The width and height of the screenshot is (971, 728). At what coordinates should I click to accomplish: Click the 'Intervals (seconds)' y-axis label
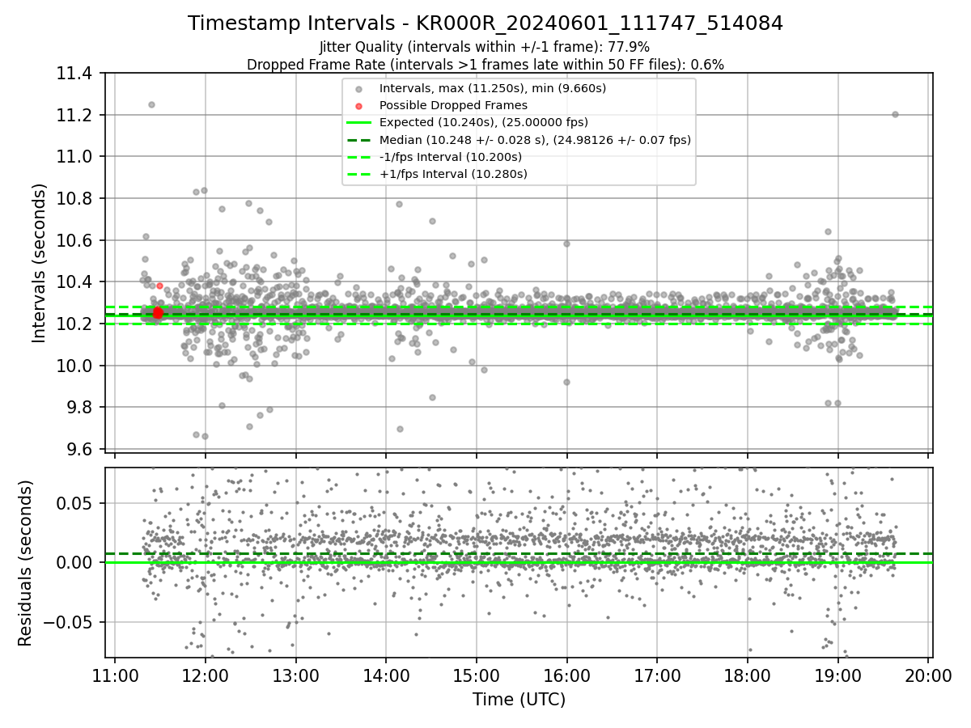39,262
